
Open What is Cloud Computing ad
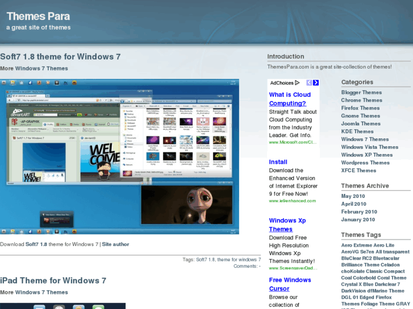290,99
